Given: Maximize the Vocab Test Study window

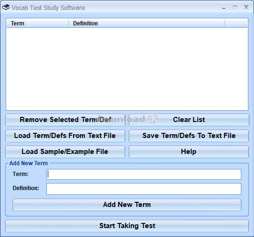Looking at the screenshot, I should [x=235, y=8].
